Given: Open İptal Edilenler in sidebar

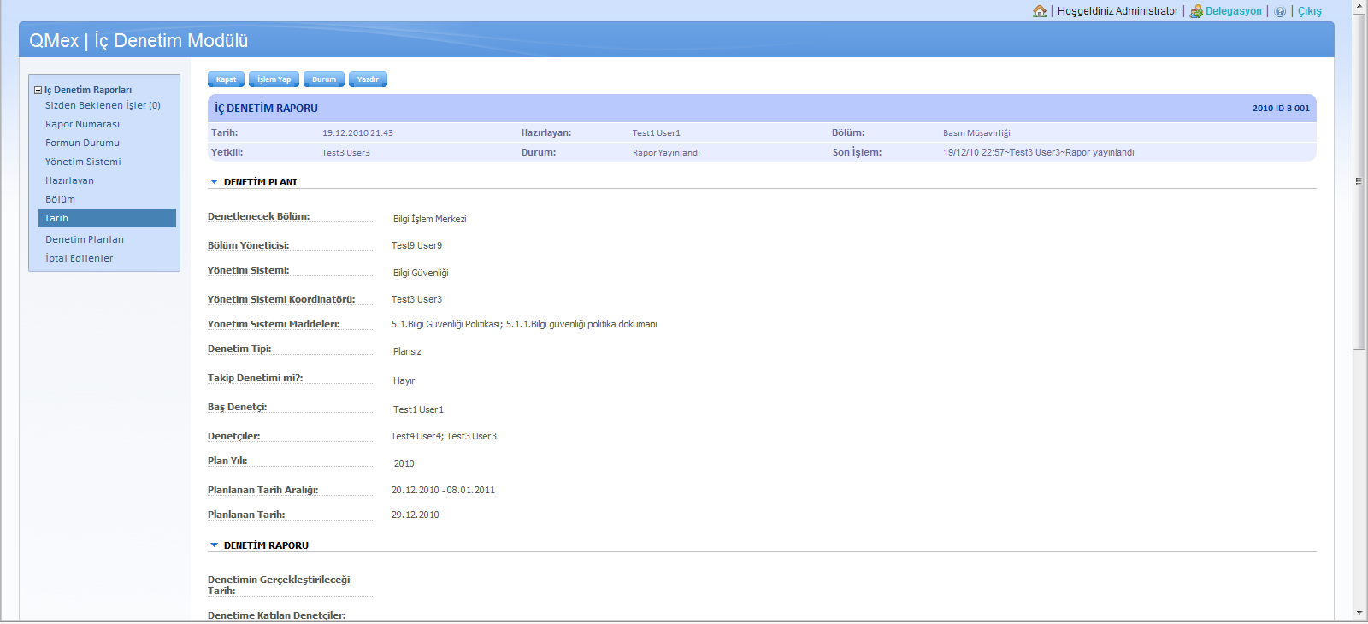Looking at the screenshot, I should click(79, 258).
